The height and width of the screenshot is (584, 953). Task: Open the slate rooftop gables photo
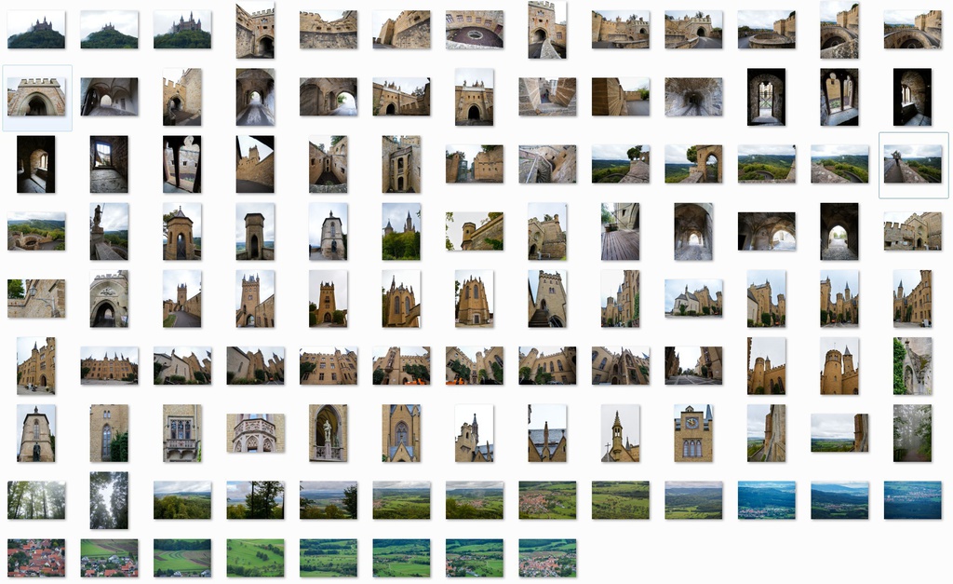point(547,433)
